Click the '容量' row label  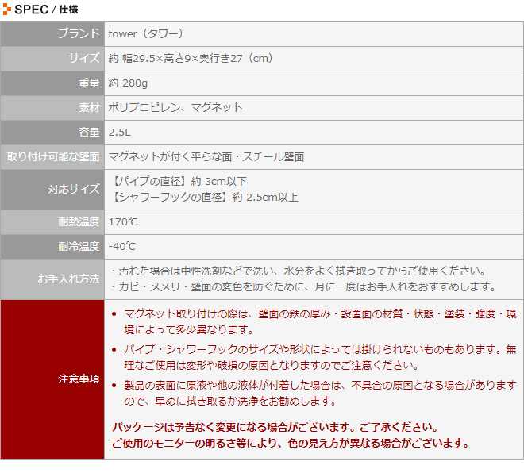[x=89, y=133]
